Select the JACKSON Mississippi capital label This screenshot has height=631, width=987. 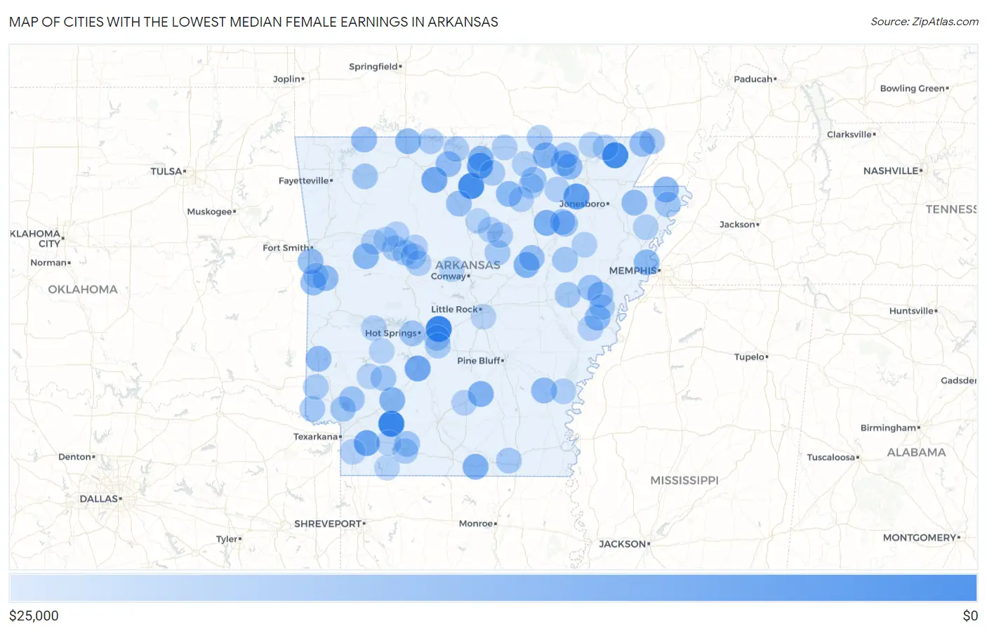tap(622, 545)
